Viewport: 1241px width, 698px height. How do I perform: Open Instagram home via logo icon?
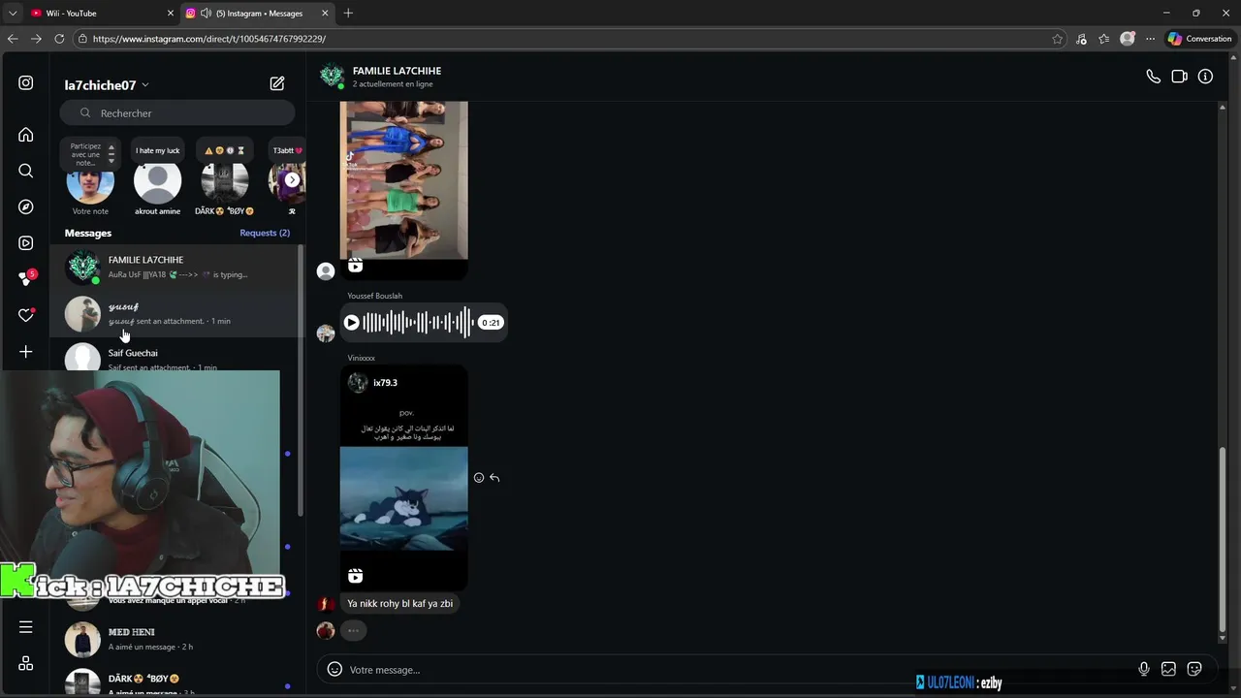pos(26,83)
